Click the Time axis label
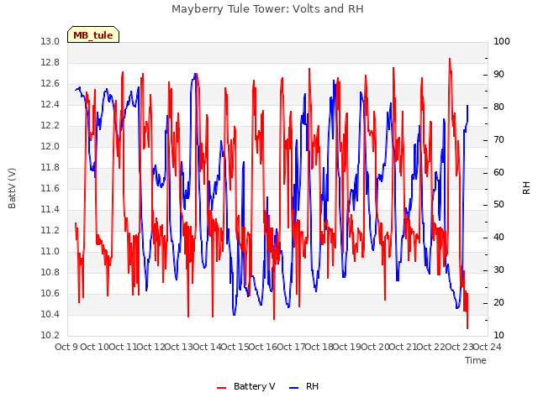538x403 pixels. pyautogui.click(x=476, y=360)
